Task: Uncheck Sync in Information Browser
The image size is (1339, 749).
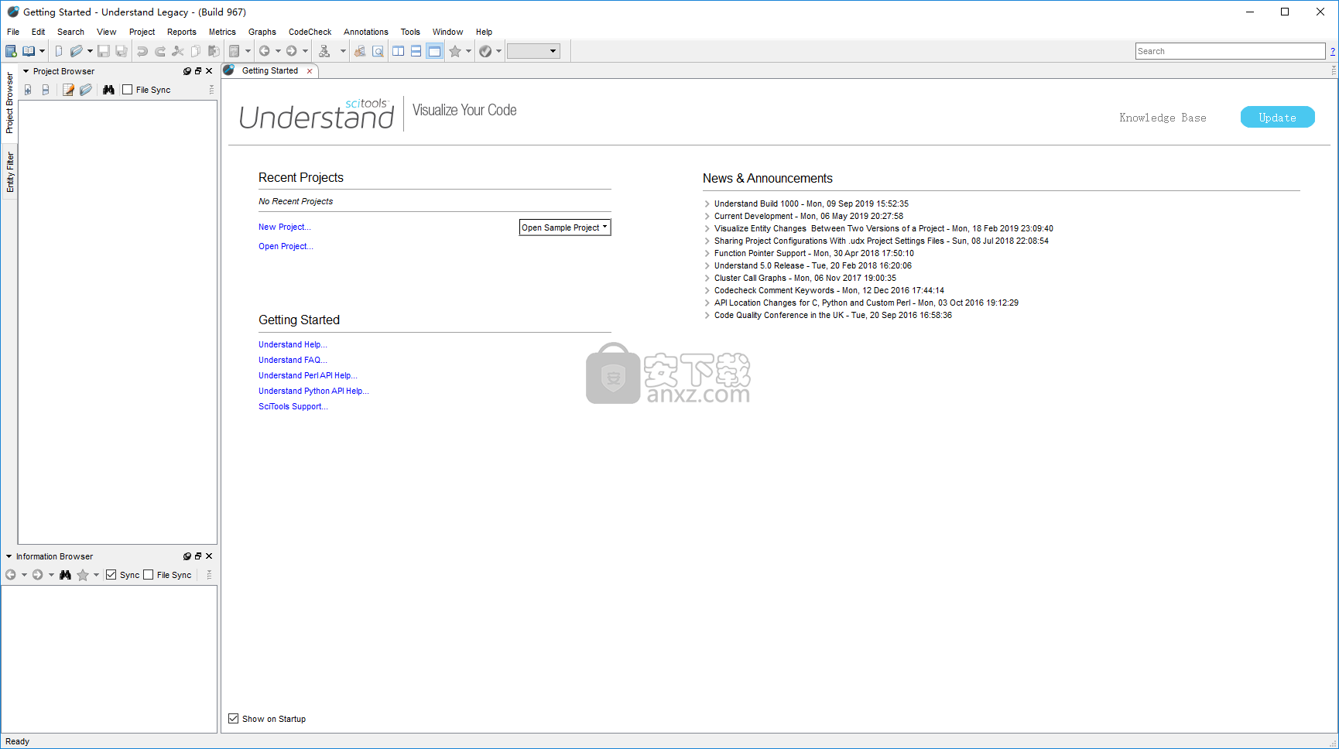Action: 111,575
